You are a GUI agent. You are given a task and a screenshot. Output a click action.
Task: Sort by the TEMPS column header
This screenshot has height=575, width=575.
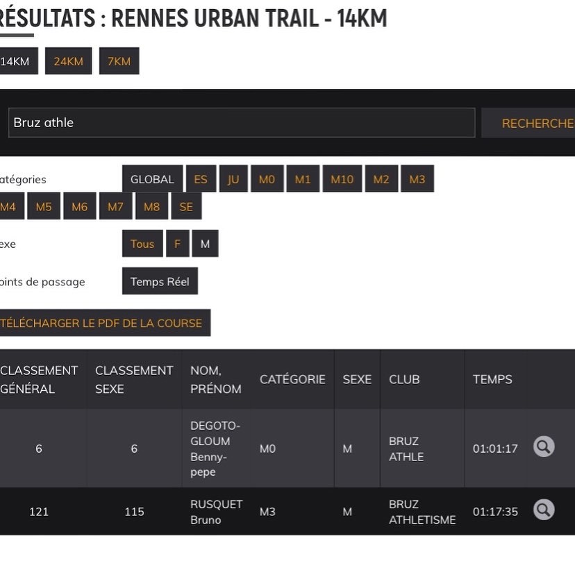[x=492, y=379]
